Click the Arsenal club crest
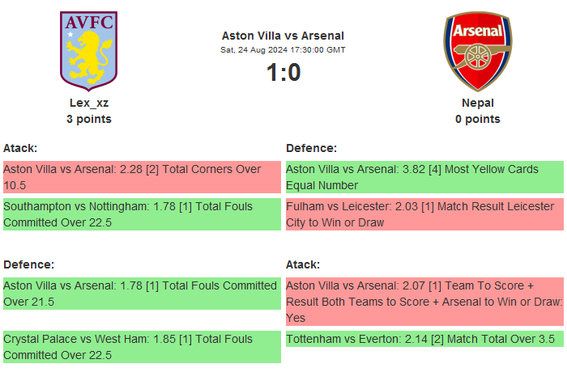 (477, 50)
